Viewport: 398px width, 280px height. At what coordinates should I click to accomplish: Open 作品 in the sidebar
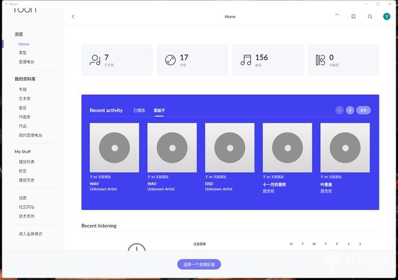(x=22, y=126)
